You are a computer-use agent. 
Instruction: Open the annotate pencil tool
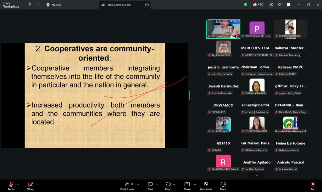pyautogui.click(x=271, y=4)
